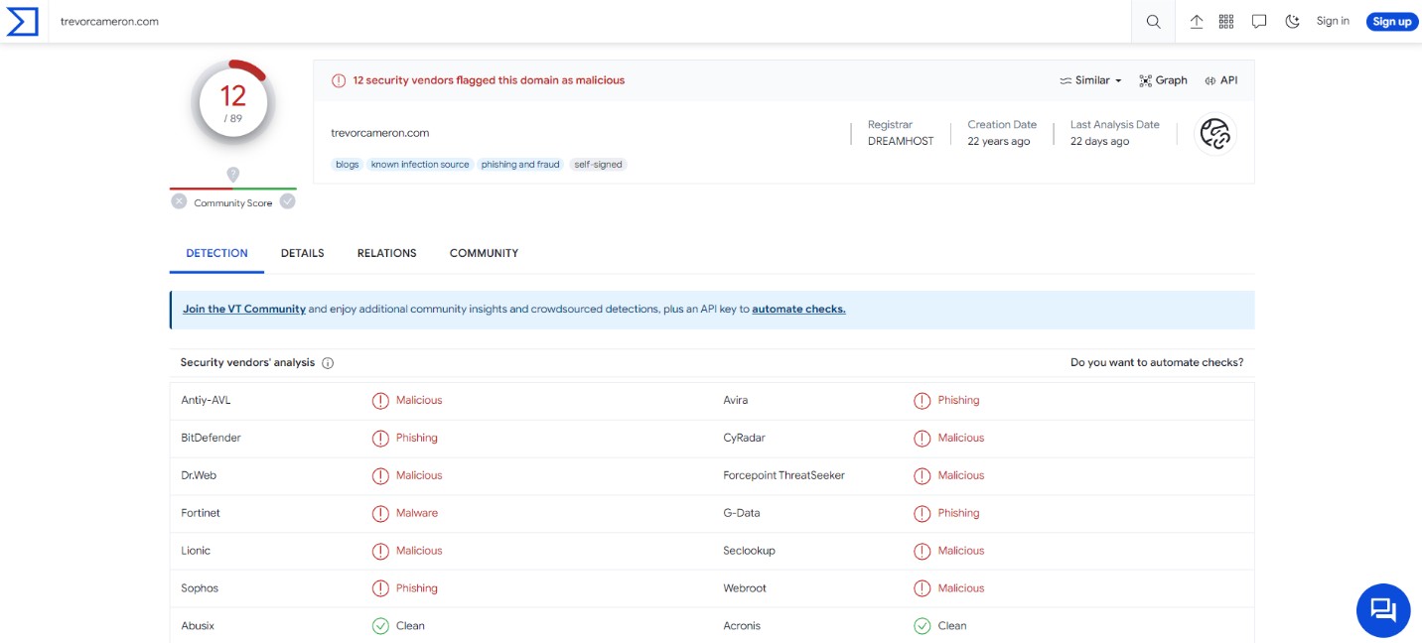Screen dimensions: 1422x643
Task: Click the upload file icon
Action: (x=1196, y=22)
